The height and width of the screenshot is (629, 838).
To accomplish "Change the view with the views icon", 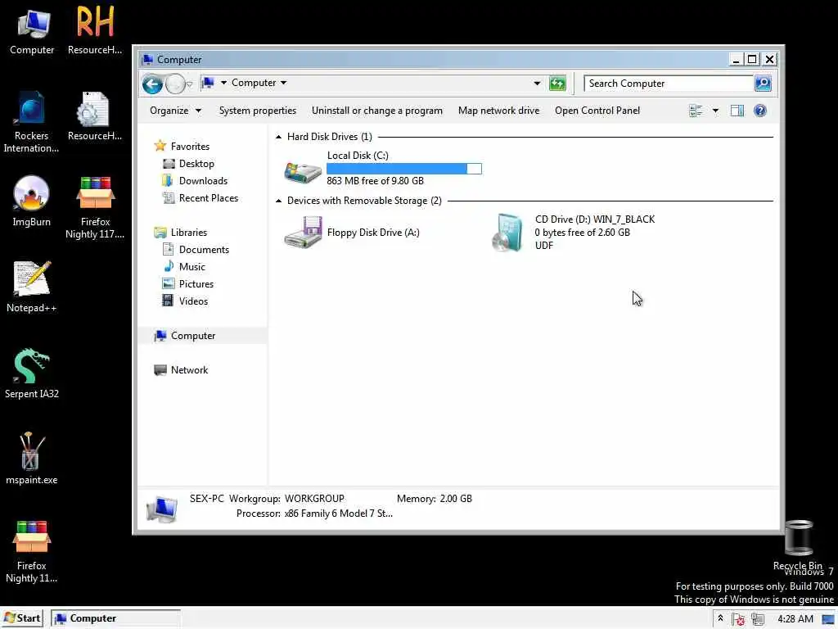I will (x=696, y=111).
